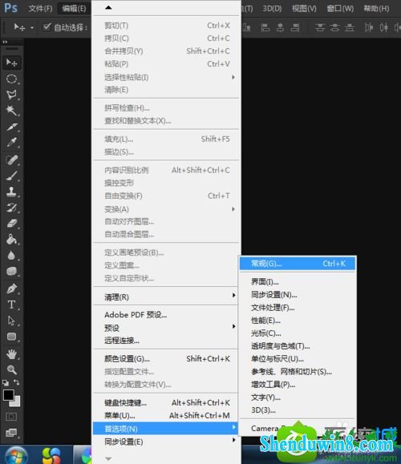Select the Eyedropper tool
This screenshot has height=464, width=401.
click(11, 143)
